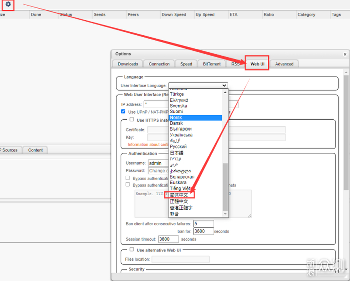Close the Options dialog
The image size is (350, 281).
pos(345,54)
